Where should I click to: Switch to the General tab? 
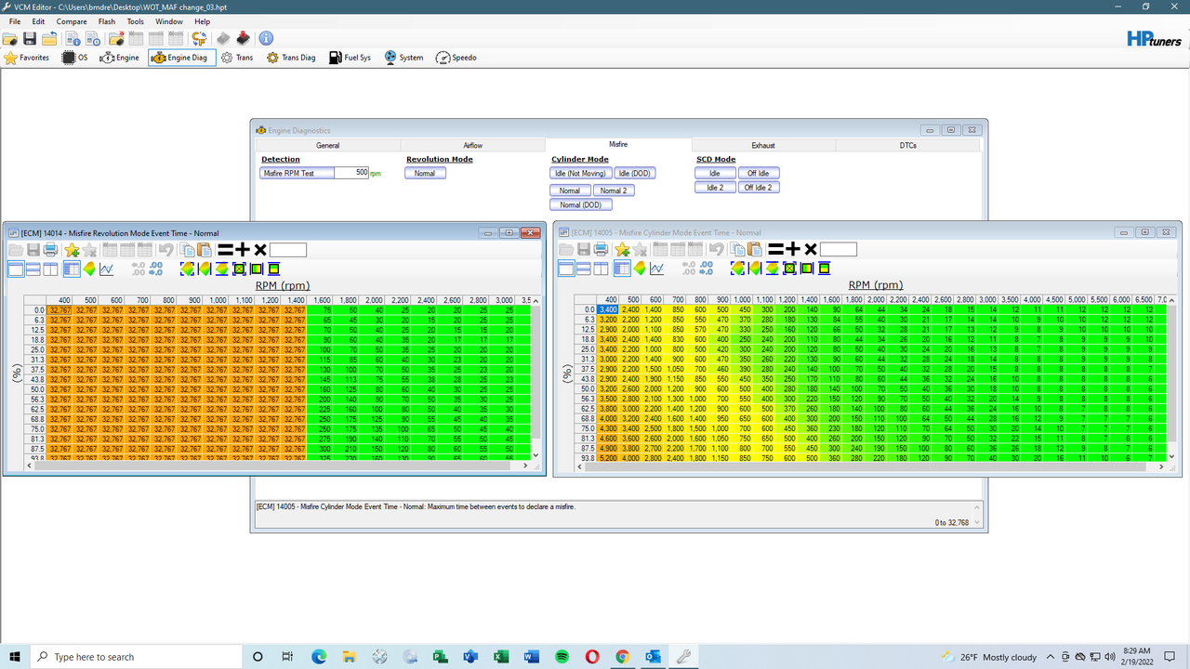pyautogui.click(x=327, y=145)
